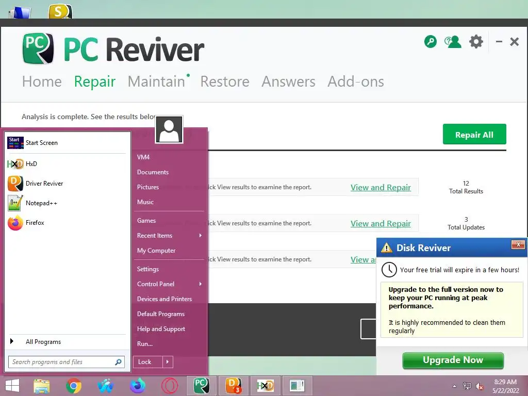Image resolution: width=528 pixels, height=396 pixels.
Task: Open VM4 user folder
Action: click(143, 157)
